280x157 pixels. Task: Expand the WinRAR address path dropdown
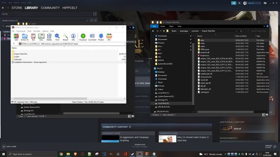(125, 44)
